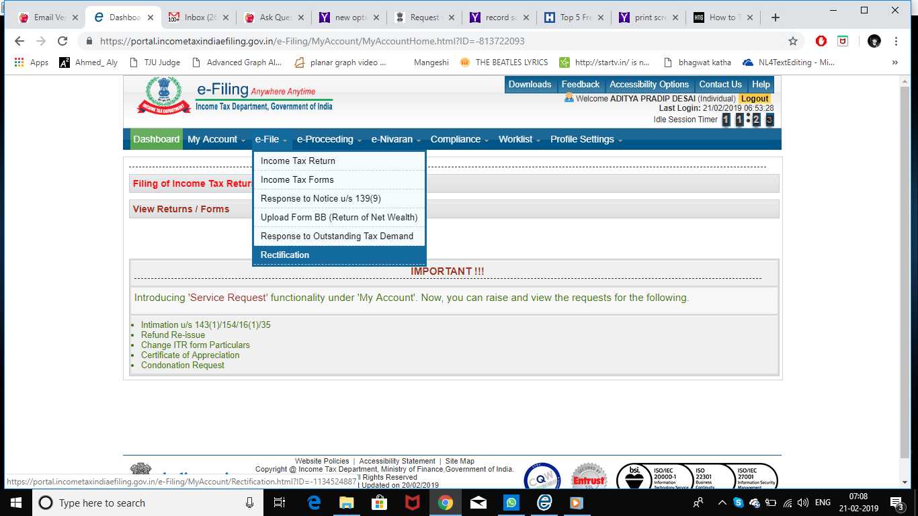Click the Chrome profile avatar
The image size is (918, 516).
874,41
